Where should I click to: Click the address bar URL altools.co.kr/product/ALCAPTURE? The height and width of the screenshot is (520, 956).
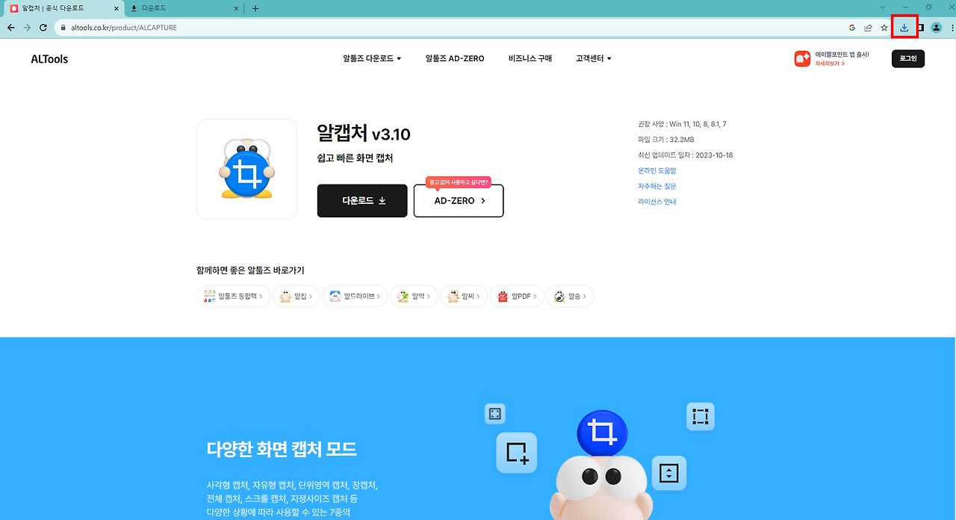tap(124, 28)
